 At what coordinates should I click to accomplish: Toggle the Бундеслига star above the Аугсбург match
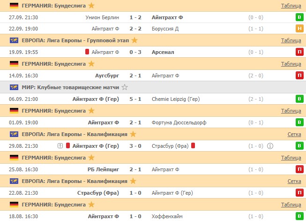point(91,64)
